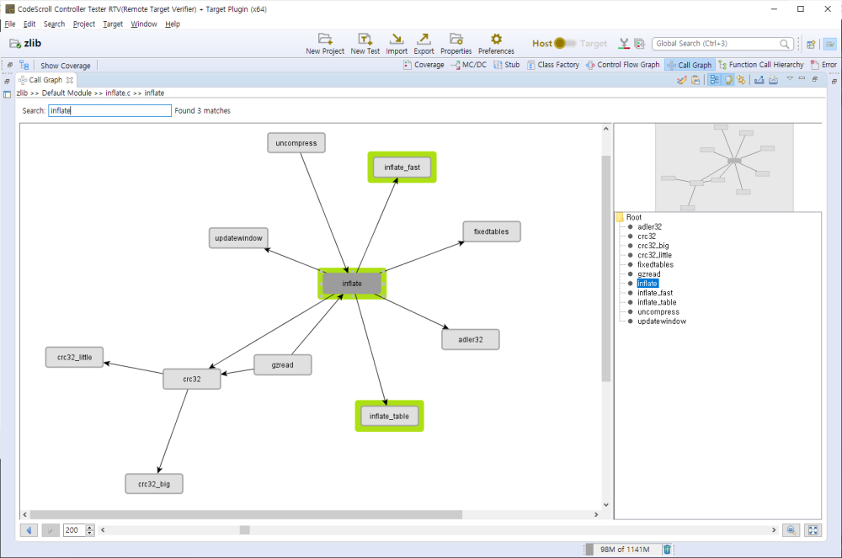Viewport: 842px width, 558px height.
Task: Create a New Project from the toolbar
Action: point(325,44)
